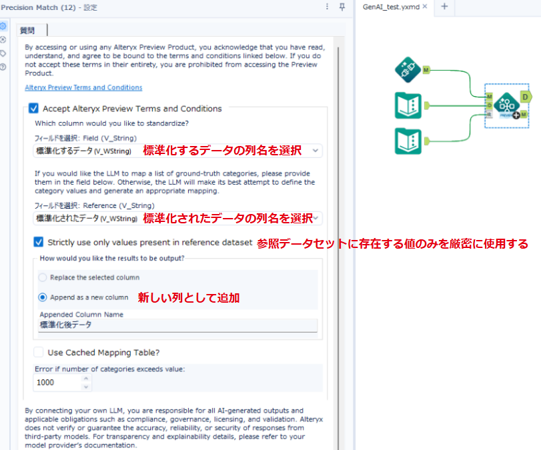The height and width of the screenshot is (450, 541).
Task: Uncheck Accept Alteryx Preview Terms and Conditions
Action: pos(34,108)
